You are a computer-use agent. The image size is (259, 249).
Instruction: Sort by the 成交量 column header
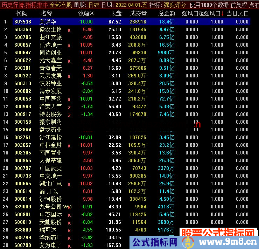(138, 13)
